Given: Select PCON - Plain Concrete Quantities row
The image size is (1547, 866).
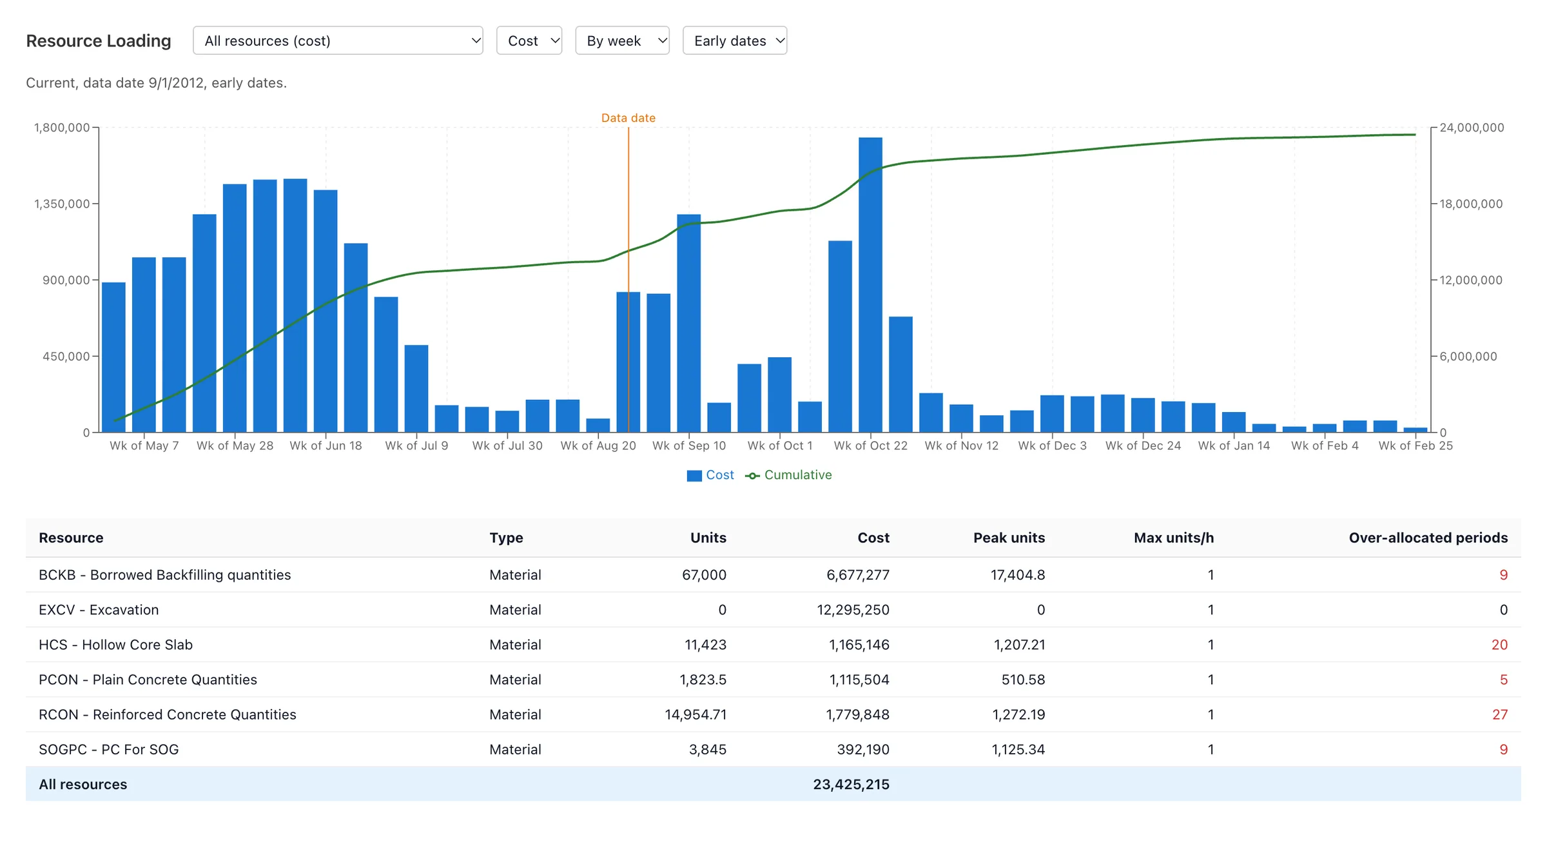Looking at the screenshot, I should pos(773,679).
